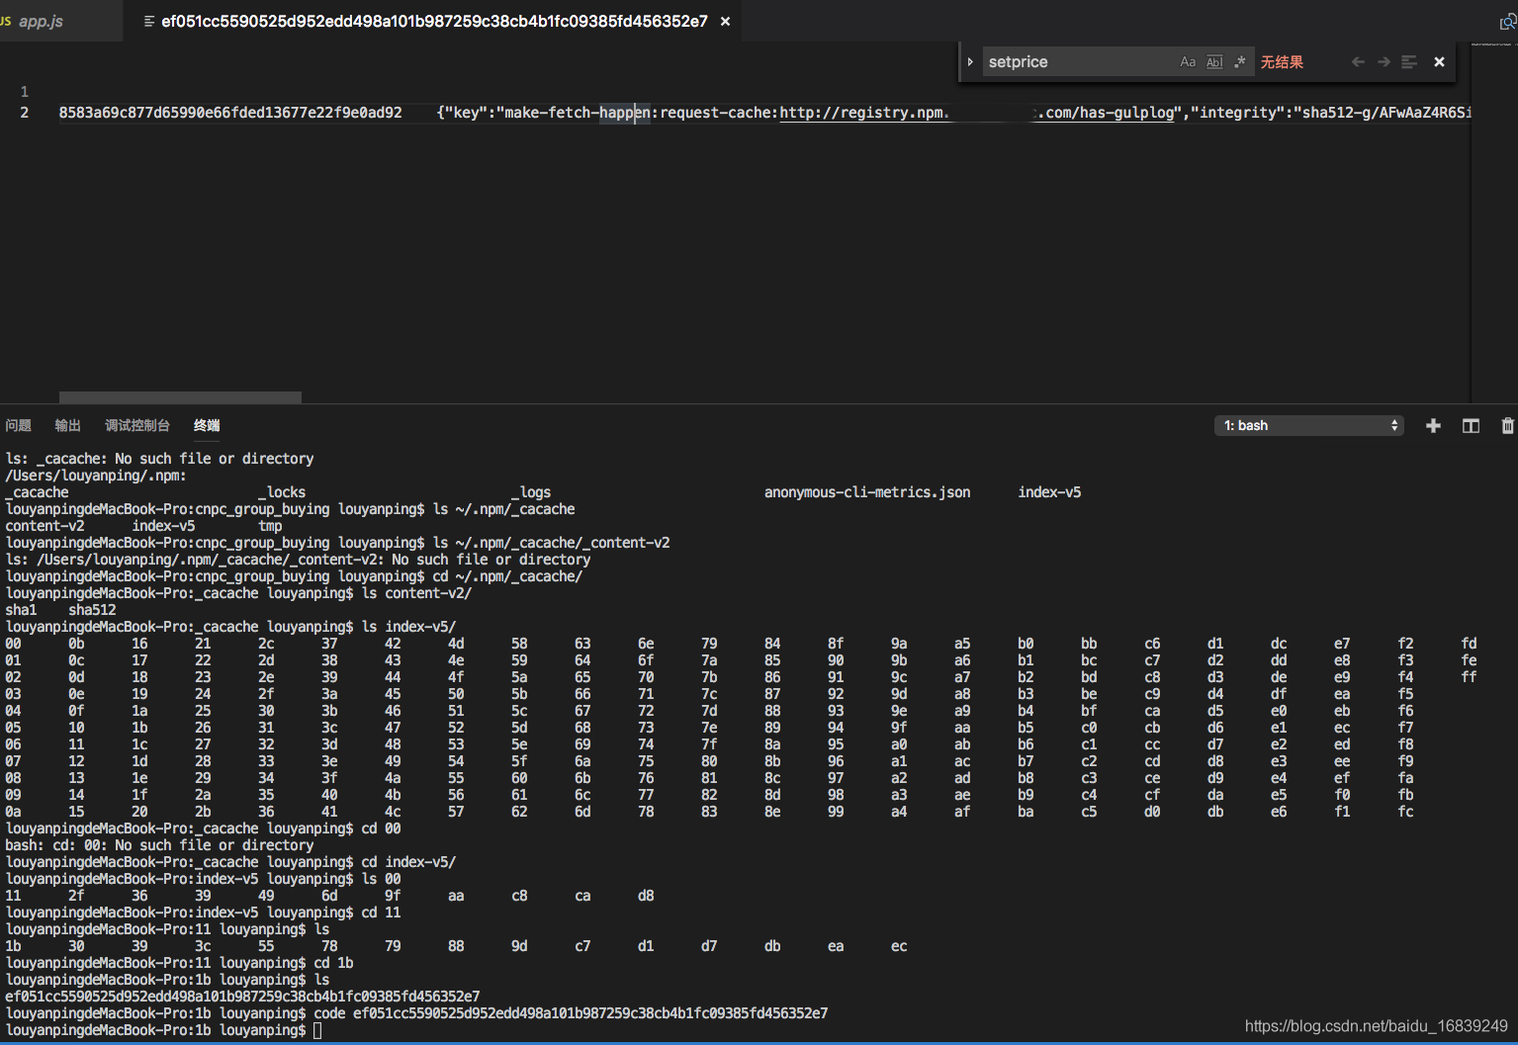
Task: Open the 调试控制台 panel tab
Action: pyautogui.click(x=137, y=425)
